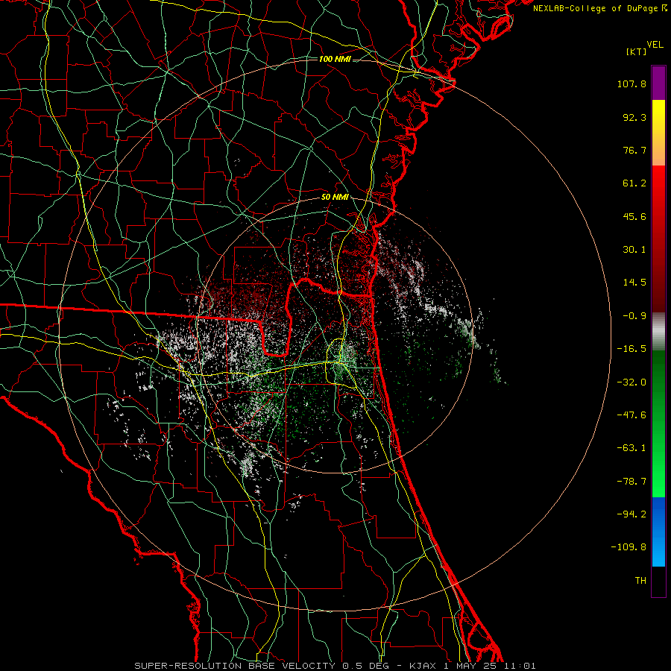Click the 50 NMI range ring label
671x671 pixels.
[335, 197]
